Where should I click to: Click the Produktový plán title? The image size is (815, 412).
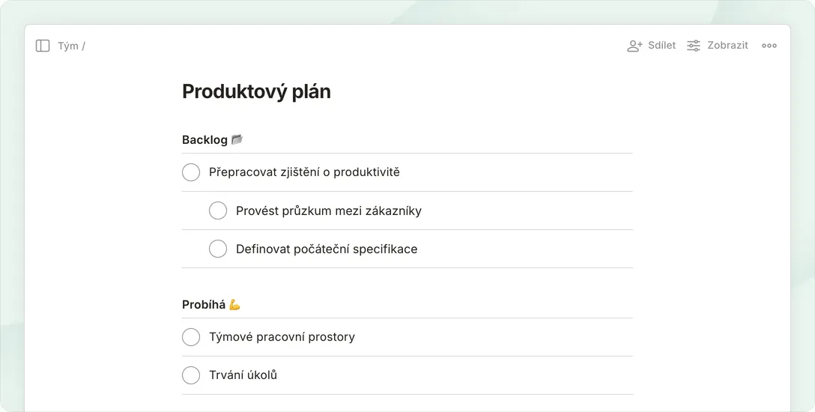(256, 91)
